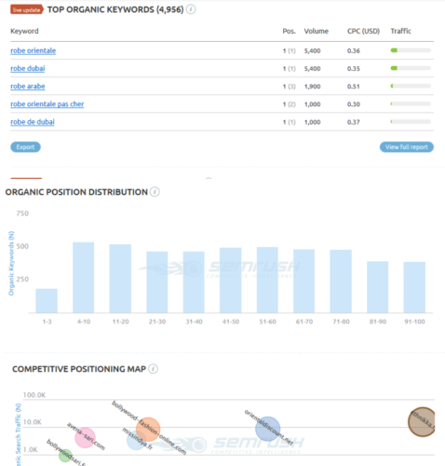Click the live update badge
445x466 pixels.
[27, 9]
